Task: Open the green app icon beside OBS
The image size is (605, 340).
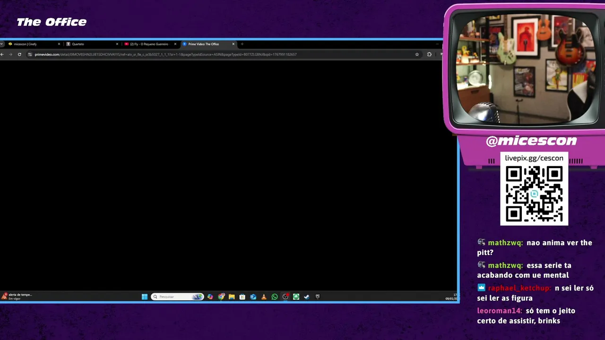Action: click(296, 297)
